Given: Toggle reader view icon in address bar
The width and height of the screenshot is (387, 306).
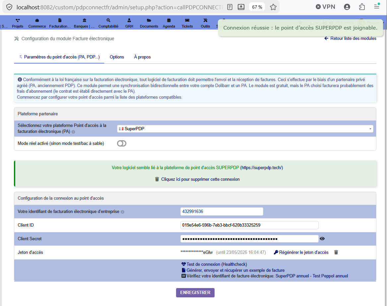Looking at the screenshot, I should 230,7.
